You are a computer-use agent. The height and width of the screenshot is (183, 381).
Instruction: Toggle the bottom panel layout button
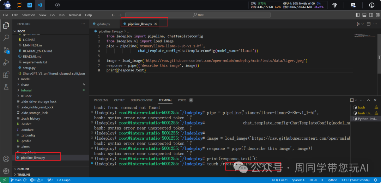[364, 15]
